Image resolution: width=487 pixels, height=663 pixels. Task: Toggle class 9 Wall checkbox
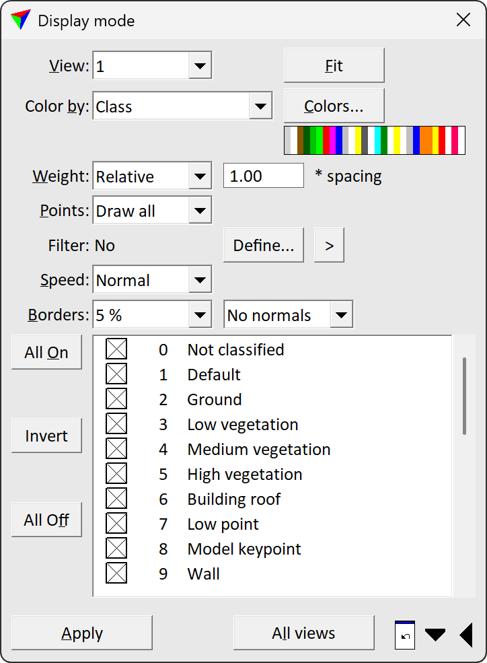click(116, 573)
